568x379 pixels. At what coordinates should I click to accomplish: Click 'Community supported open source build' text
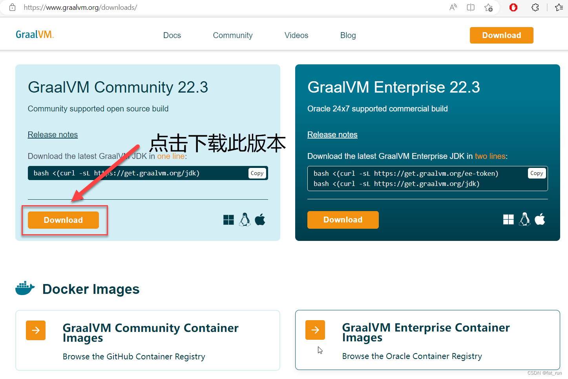(98, 109)
